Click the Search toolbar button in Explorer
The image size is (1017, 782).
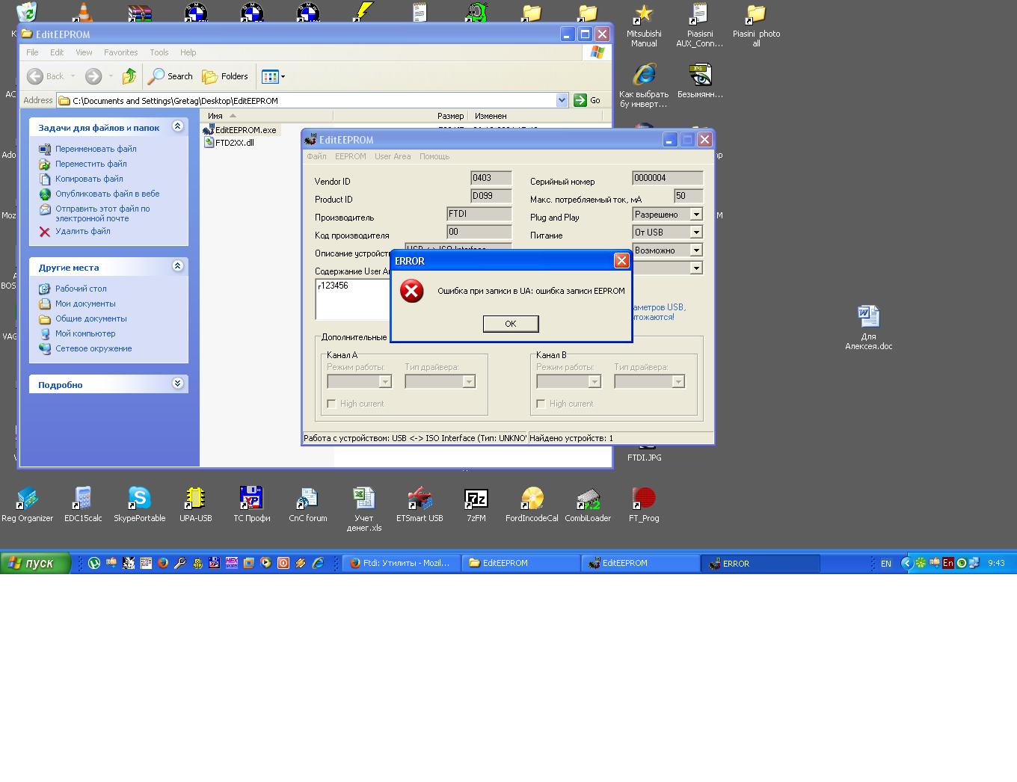click(x=170, y=76)
